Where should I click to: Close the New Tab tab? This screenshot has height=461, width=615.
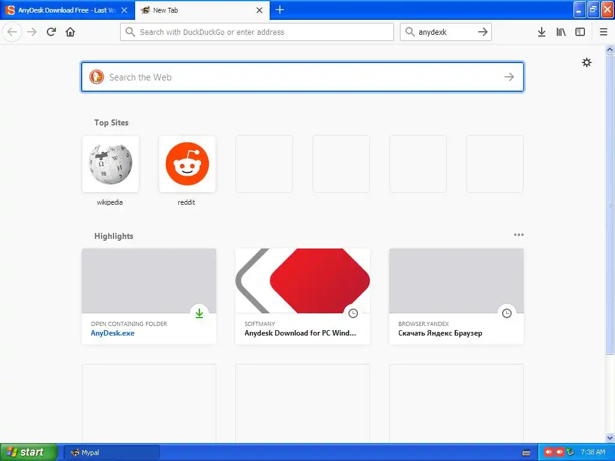click(x=259, y=10)
